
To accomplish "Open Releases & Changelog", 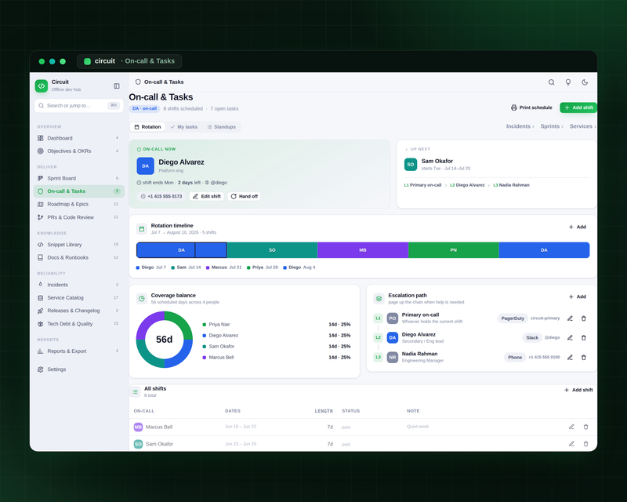I will (x=79, y=311).
